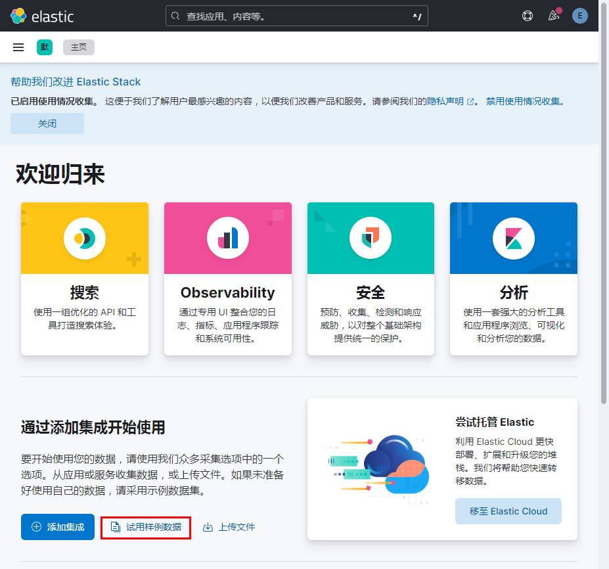
Task: Focus the 查找应用、内容等 search field
Action: pyautogui.click(x=297, y=16)
